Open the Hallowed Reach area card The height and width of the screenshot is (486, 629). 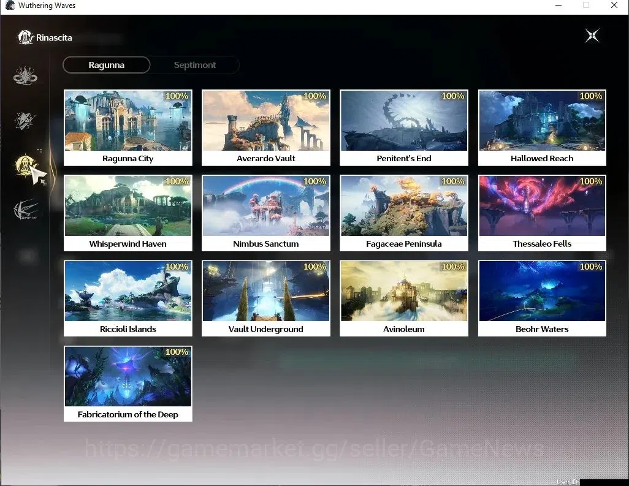click(542, 127)
